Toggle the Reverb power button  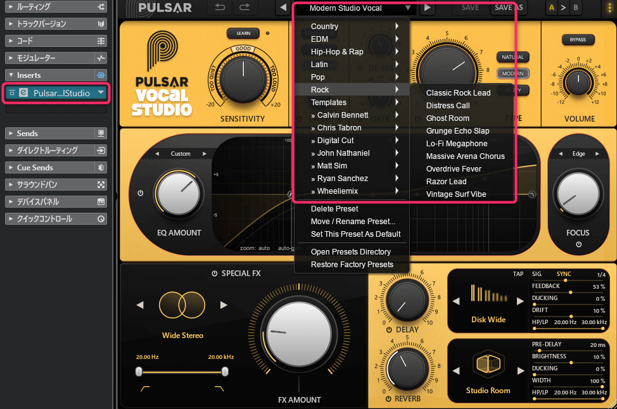click(x=389, y=399)
